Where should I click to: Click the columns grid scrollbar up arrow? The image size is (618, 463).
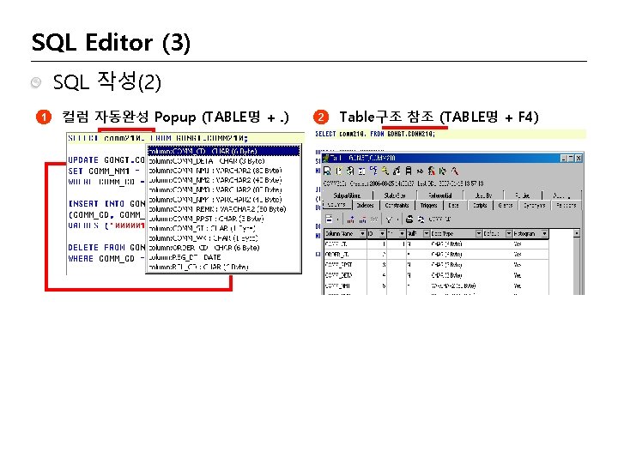pos(576,233)
